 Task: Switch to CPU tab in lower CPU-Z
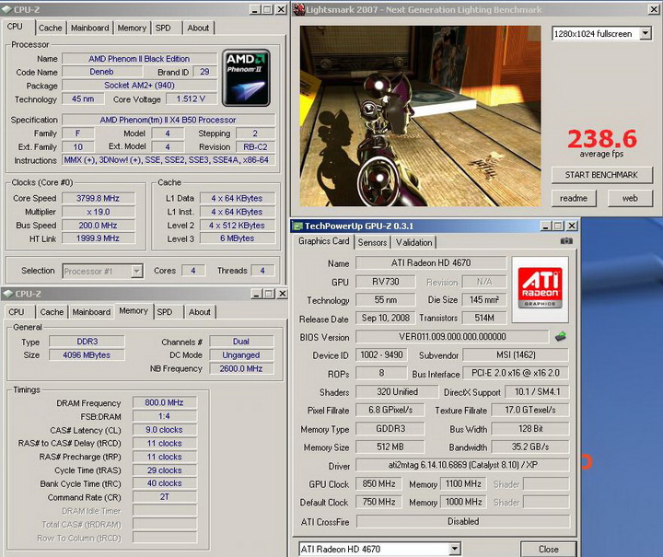coord(17,312)
